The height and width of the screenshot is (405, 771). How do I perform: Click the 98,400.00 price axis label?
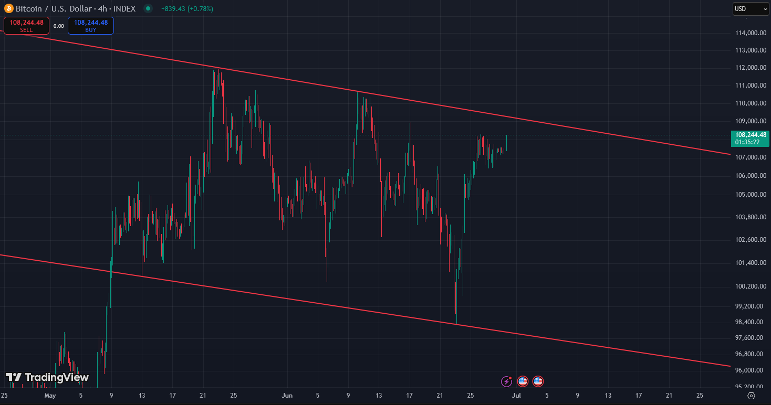point(750,322)
